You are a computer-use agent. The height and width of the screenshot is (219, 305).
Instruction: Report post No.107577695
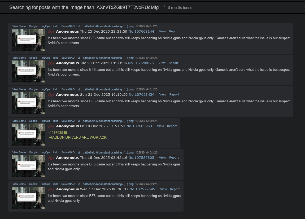(x=175, y=189)
